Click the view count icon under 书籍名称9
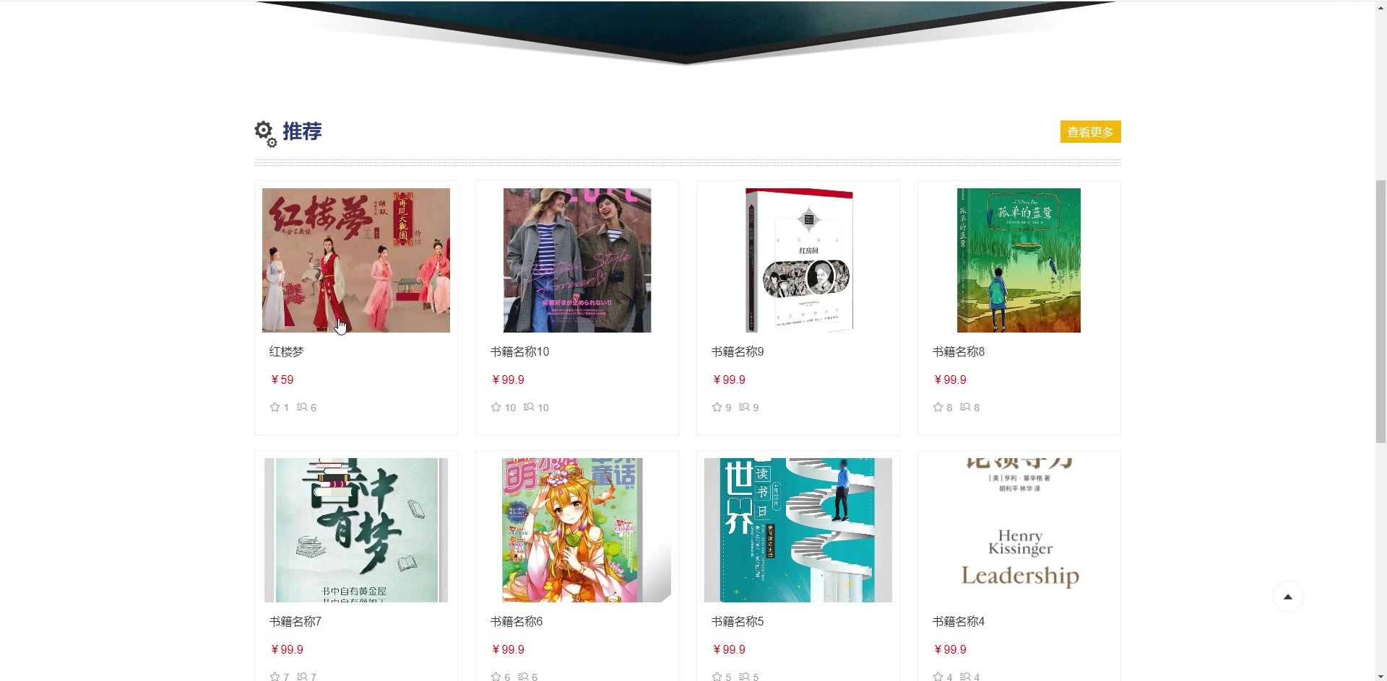The height and width of the screenshot is (681, 1387). (744, 407)
